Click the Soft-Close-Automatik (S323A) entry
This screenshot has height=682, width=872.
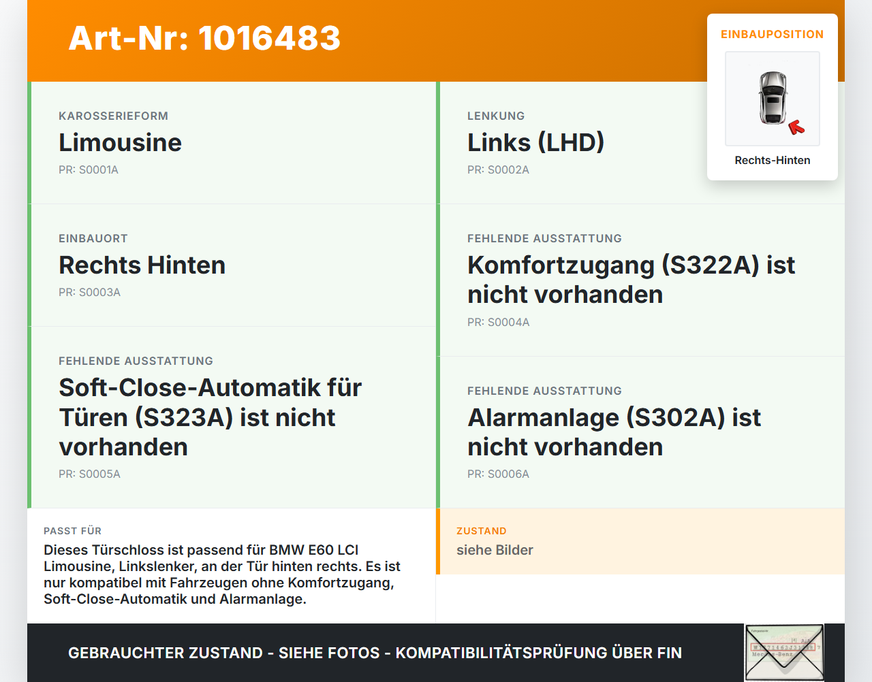click(211, 417)
